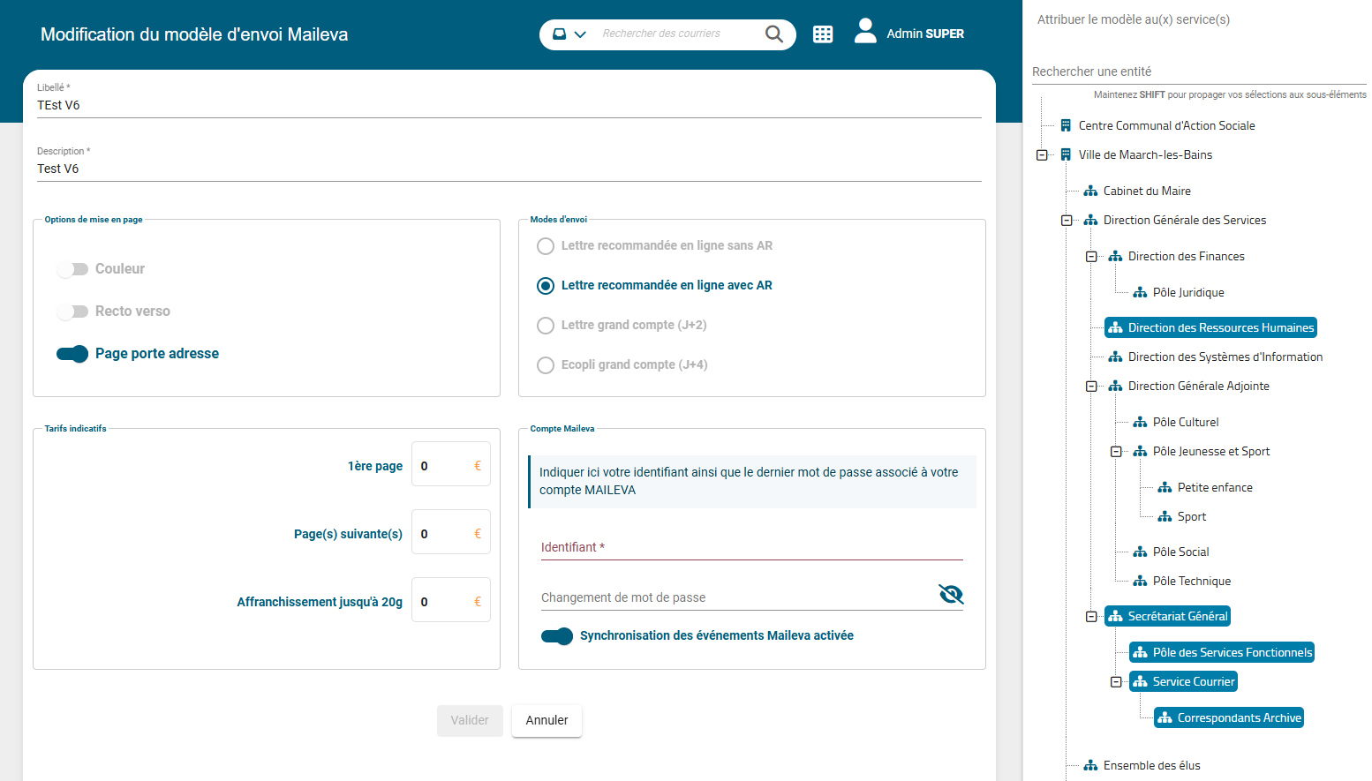Click the Admin SUPER user name
The width and height of the screenshot is (1372, 781).
coord(925,34)
